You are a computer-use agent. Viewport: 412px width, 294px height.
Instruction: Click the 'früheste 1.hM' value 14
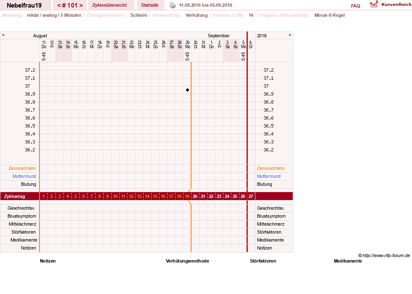tap(251, 15)
